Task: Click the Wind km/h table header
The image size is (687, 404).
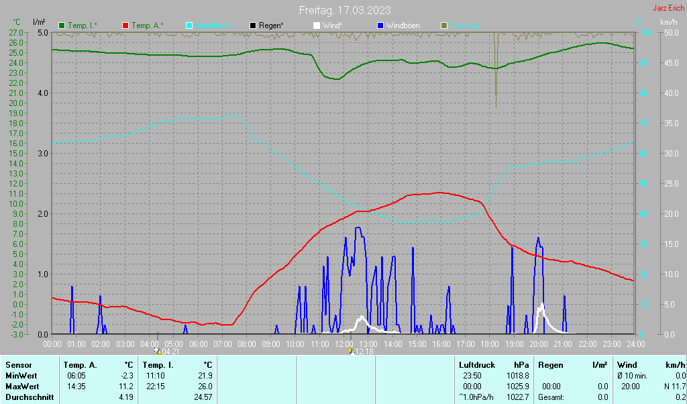Action: click(651, 365)
